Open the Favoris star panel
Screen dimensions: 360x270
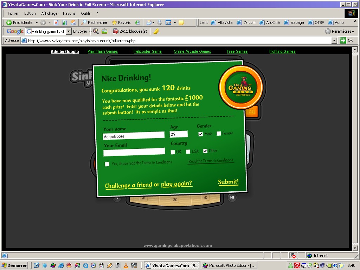tap(121, 22)
